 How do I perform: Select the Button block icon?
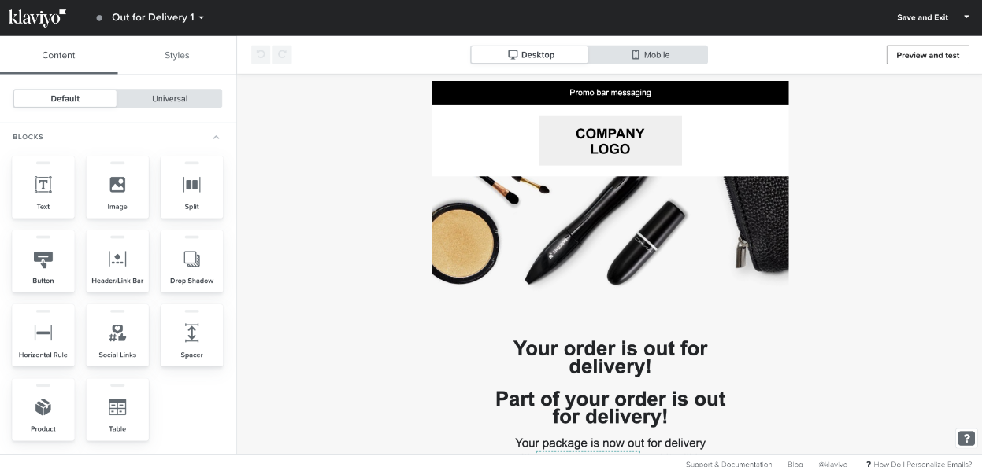pyautogui.click(x=43, y=259)
